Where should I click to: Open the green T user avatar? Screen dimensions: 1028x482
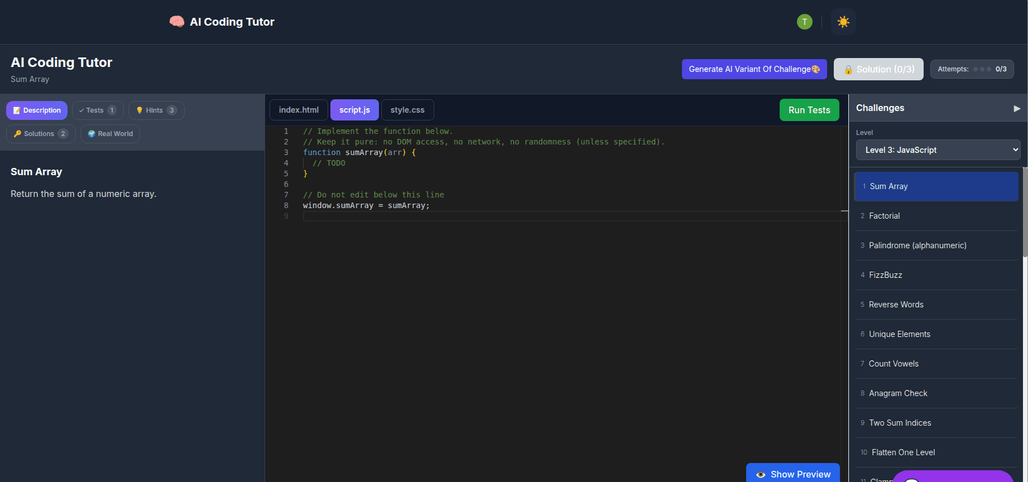[804, 22]
